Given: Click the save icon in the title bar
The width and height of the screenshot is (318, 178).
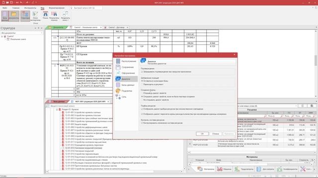Looking at the screenshot, I should [x=11, y=2].
